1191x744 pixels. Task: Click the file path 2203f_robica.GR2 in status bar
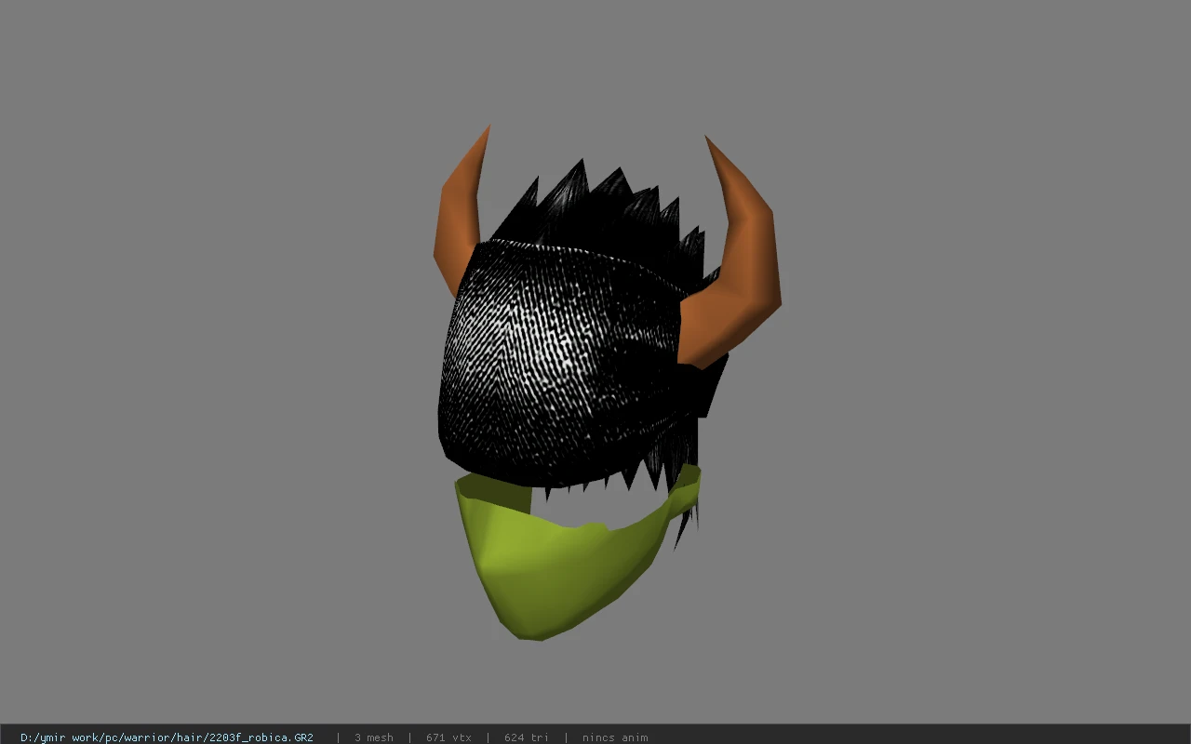167,737
